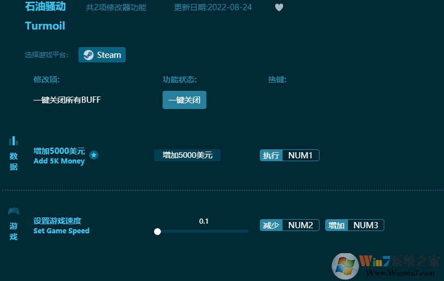This screenshot has height=281, width=444.
Task: Click the bar chart data category icon
Action: [13, 141]
